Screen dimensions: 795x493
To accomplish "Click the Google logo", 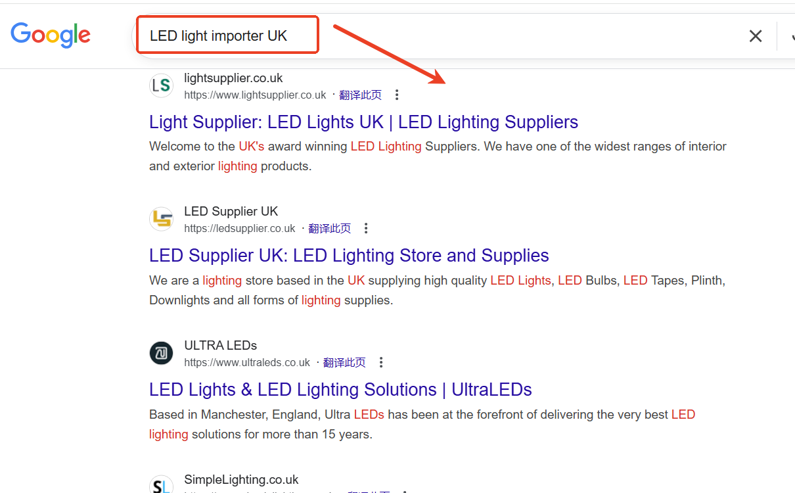I will tap(51, 35).
